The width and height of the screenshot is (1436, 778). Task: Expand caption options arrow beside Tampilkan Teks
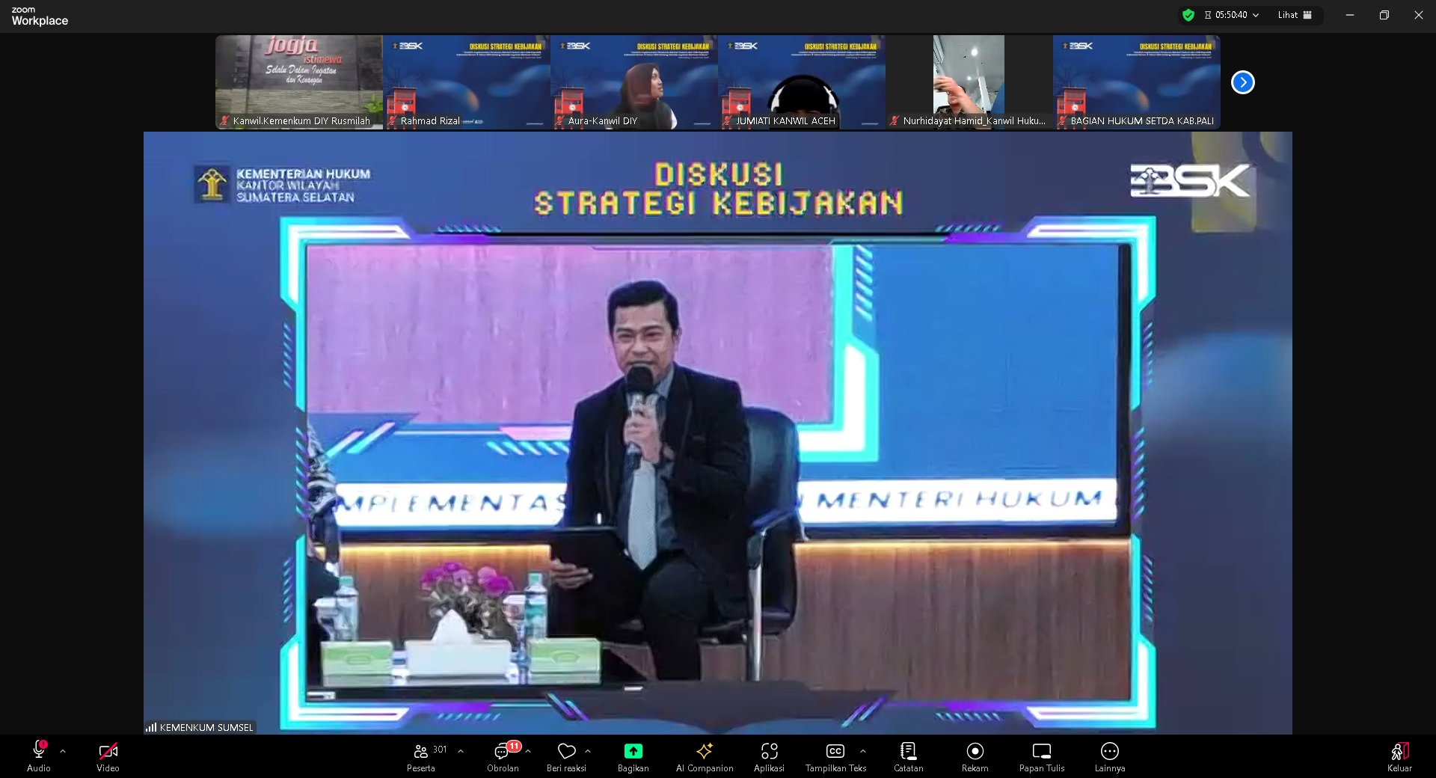tap(863, 751)
